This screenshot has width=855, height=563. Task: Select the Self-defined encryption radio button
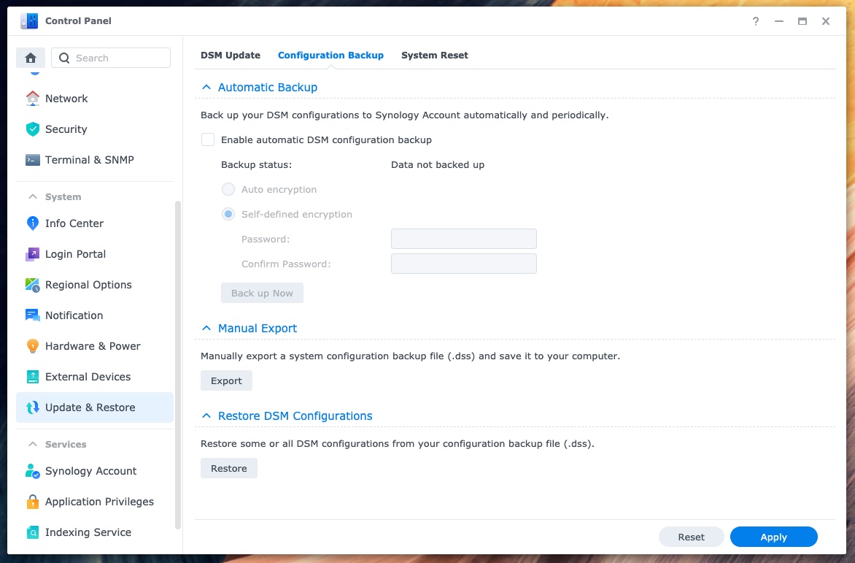[228, 214]
